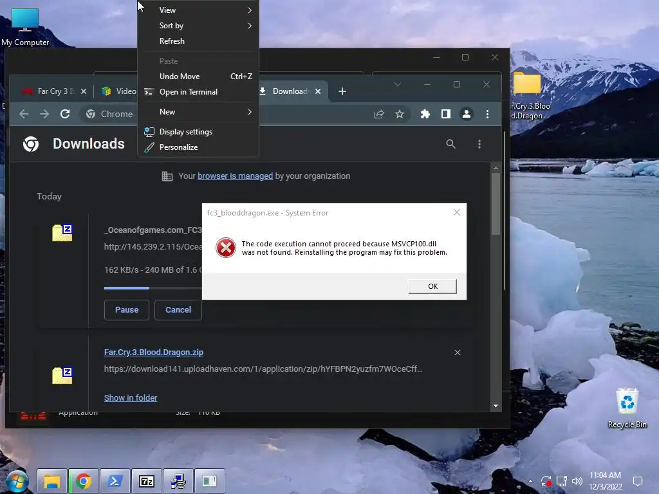Open the clock showing 11:04 AM

coord(605,481)
